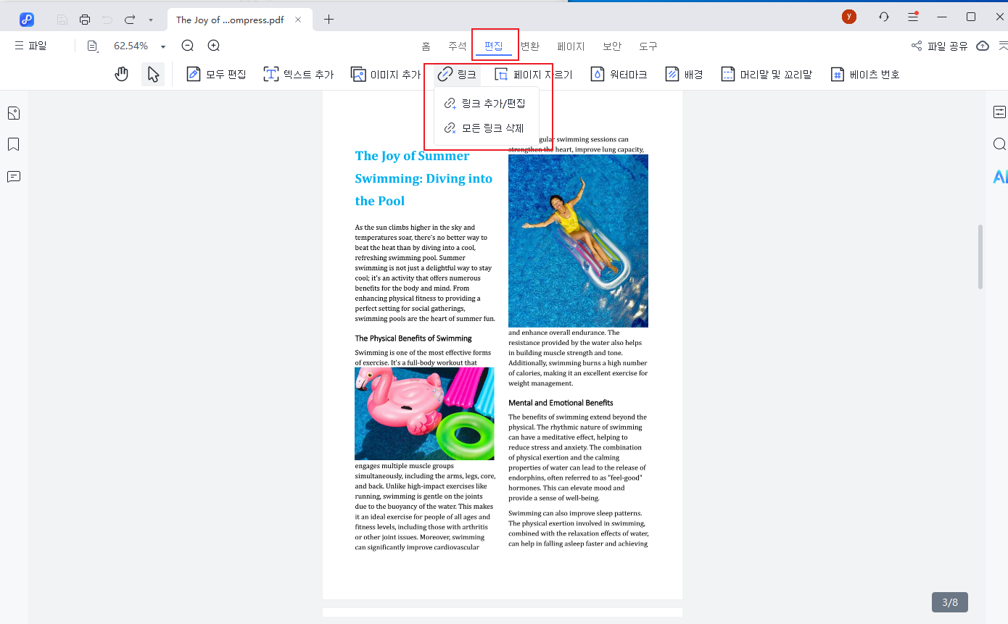This screenshot has height=624, width=1008.
Task: Open the 파일 menu
Action: click(30, 46)
